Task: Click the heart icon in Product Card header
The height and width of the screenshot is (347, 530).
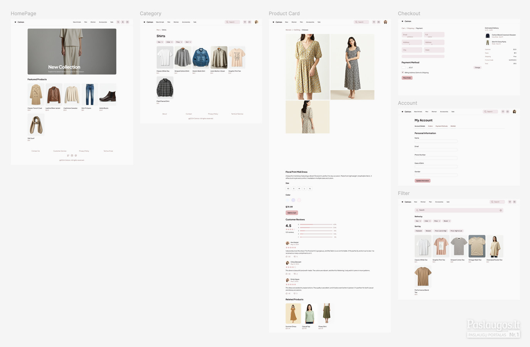Action: coord(374,22)
